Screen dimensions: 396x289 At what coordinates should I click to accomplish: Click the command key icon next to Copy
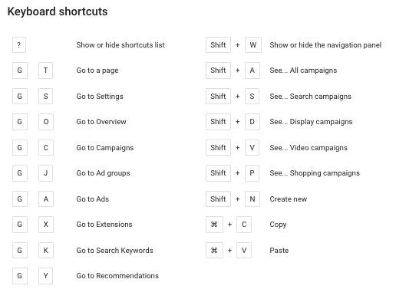(214, 225)
